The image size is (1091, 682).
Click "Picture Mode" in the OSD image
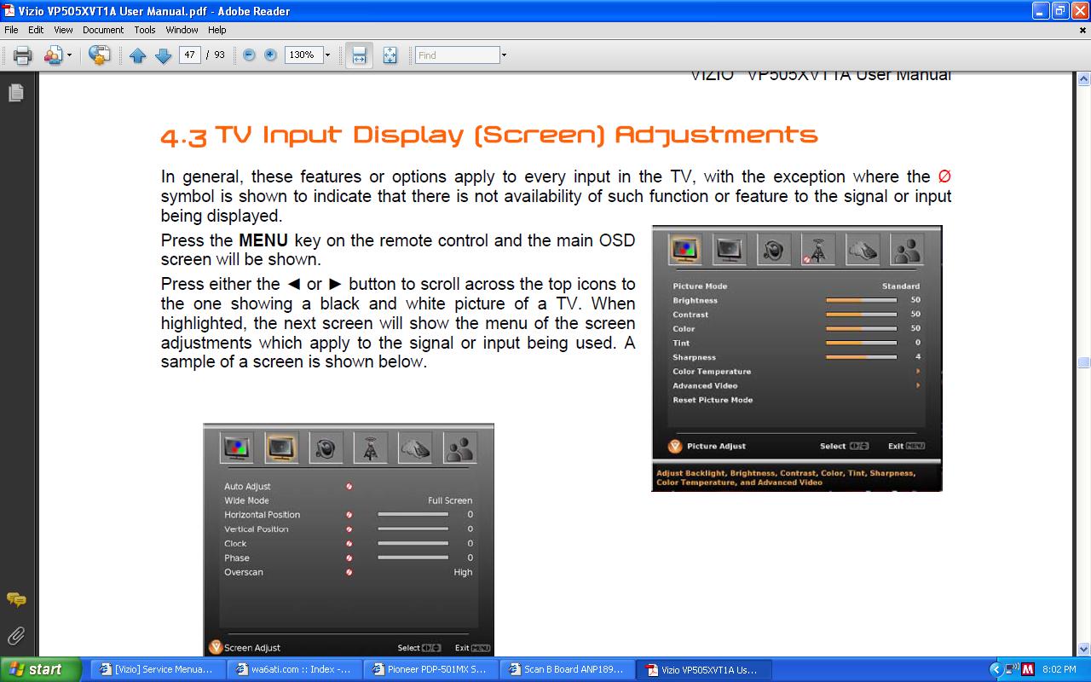[x=700, y=286]
